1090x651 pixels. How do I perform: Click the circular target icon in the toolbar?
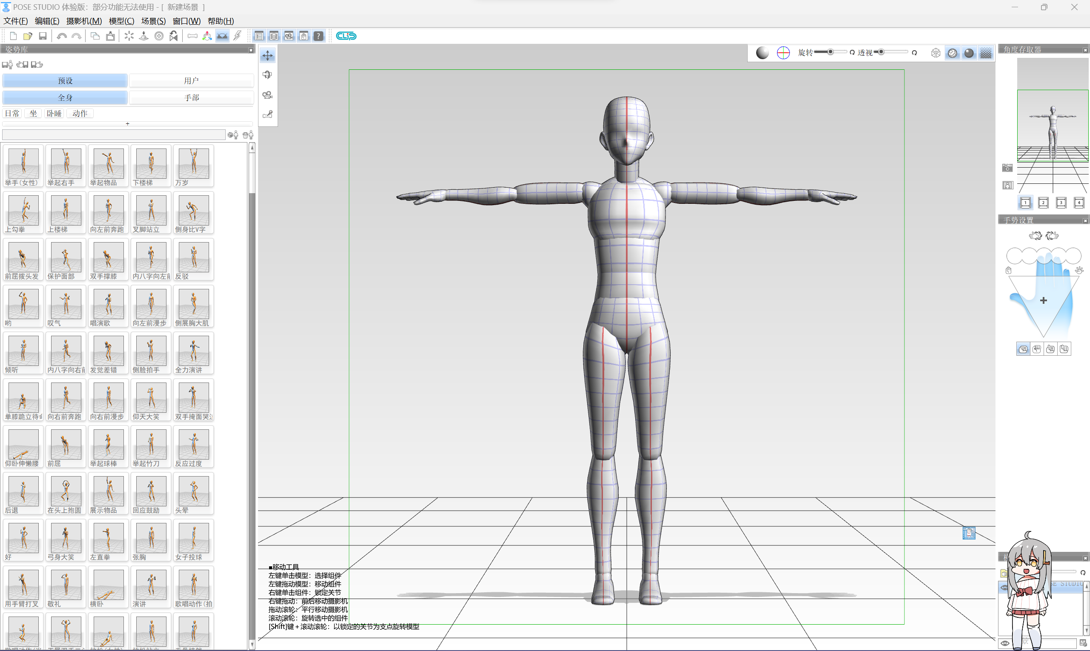click(159, 36)
